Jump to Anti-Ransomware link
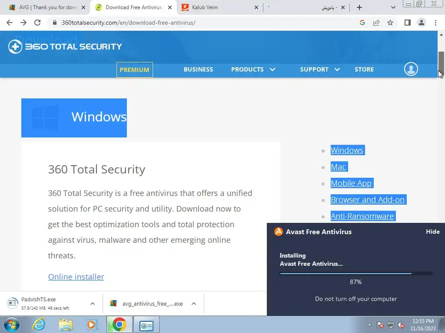Screen dimensions: 445x333 click(362, 216)
